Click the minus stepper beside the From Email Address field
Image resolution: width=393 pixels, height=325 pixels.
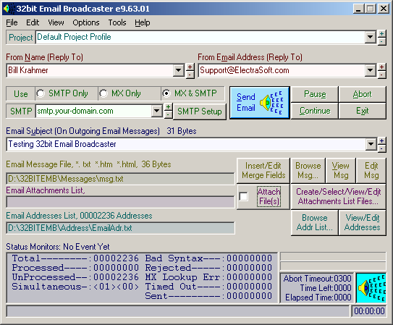(x=381, y=75)
